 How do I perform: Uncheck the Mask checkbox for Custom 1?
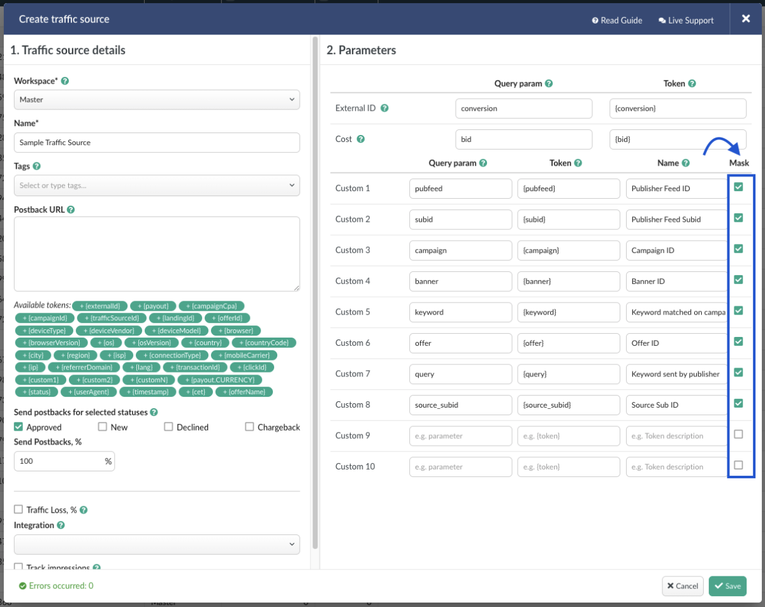click(x=738, y=187)
